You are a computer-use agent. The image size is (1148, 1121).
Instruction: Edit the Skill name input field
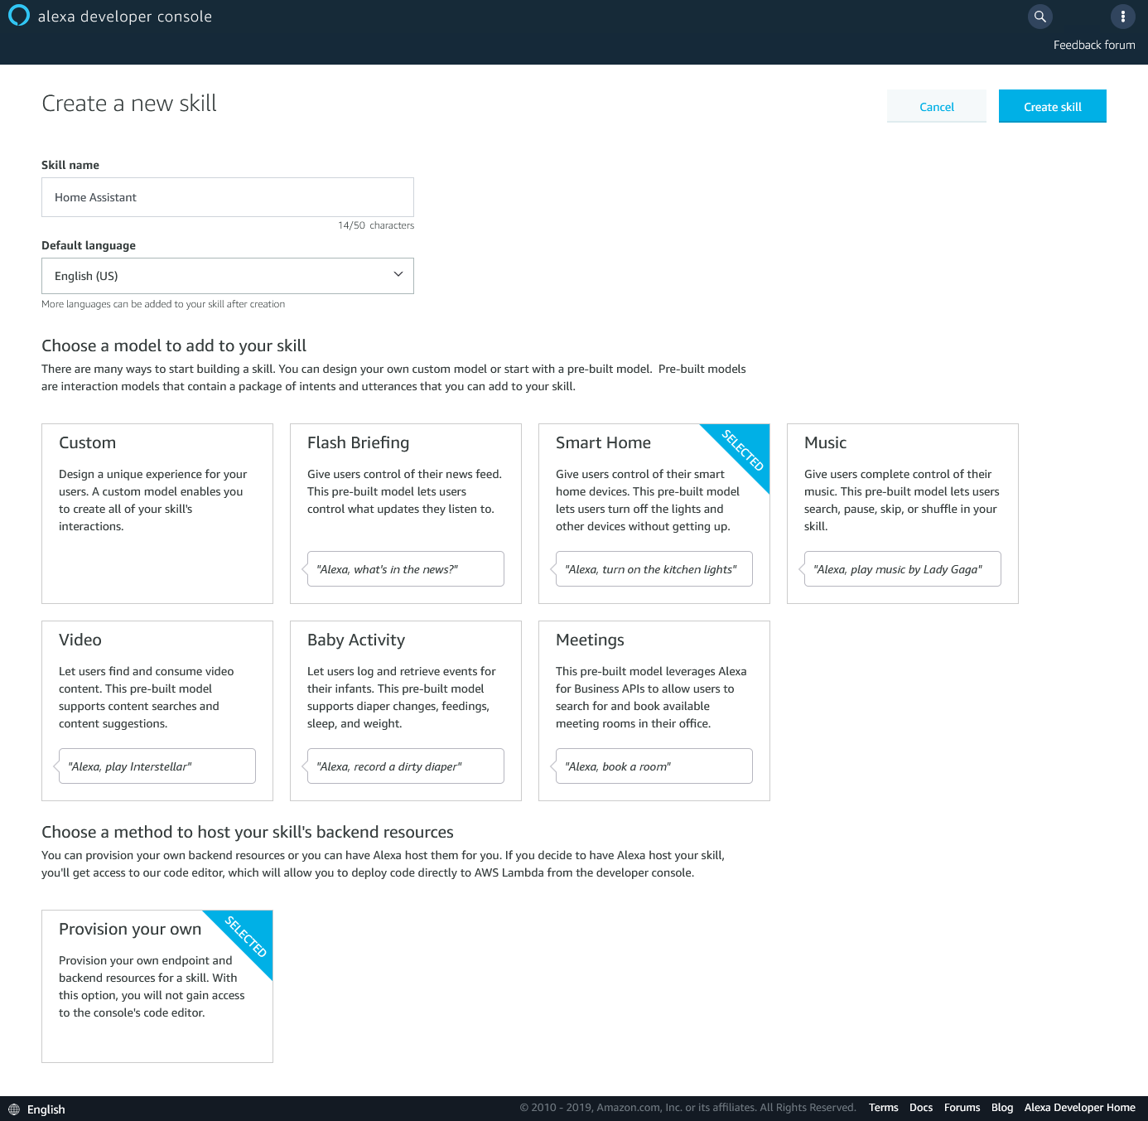pos(228,197)
